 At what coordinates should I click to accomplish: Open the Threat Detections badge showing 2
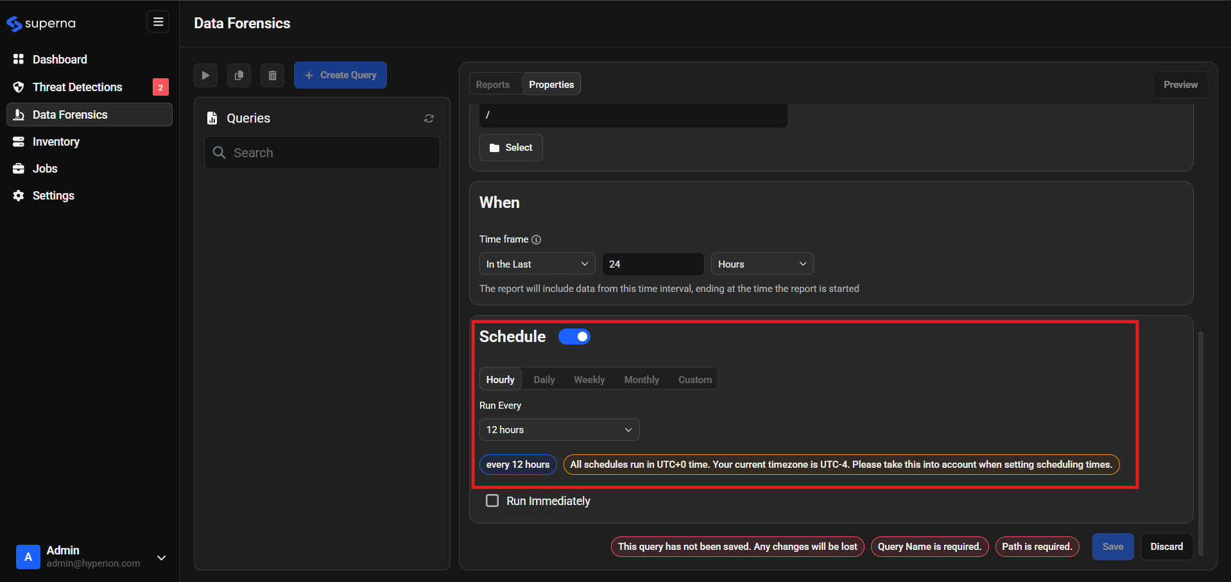(x=160, y=87)
